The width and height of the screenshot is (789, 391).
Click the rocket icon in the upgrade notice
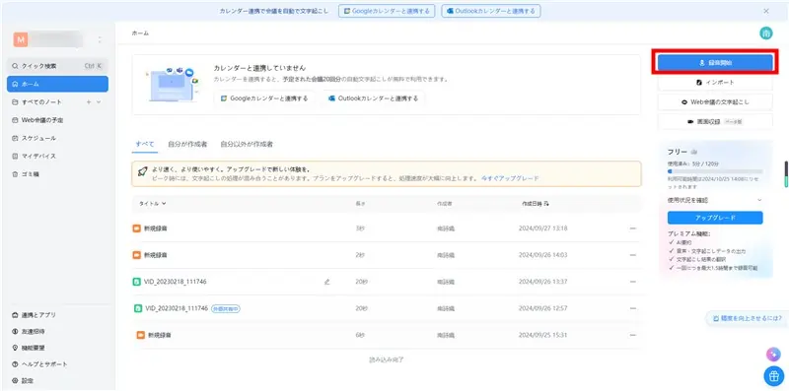point(142,173)
